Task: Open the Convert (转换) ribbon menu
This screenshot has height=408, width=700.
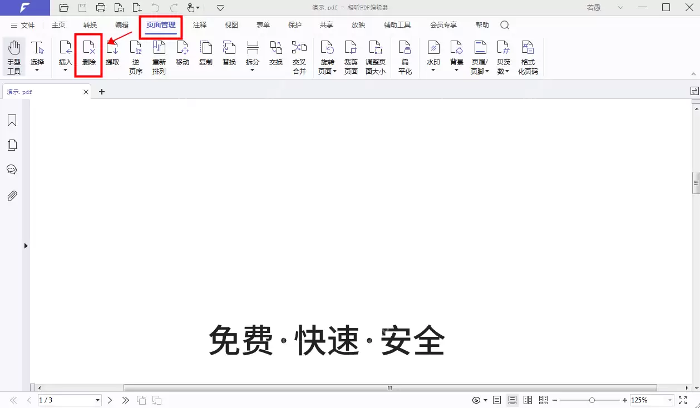Action: pyautogui.click(x=90, y=24)
